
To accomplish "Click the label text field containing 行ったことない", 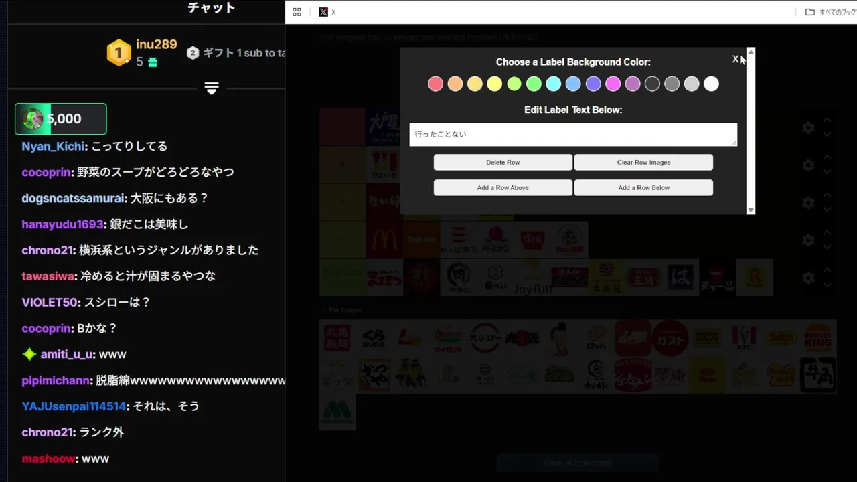I will point(573,134).
